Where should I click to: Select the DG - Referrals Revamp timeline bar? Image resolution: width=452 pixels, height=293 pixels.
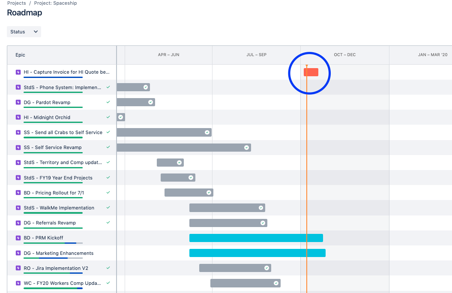tap(228, 223)
